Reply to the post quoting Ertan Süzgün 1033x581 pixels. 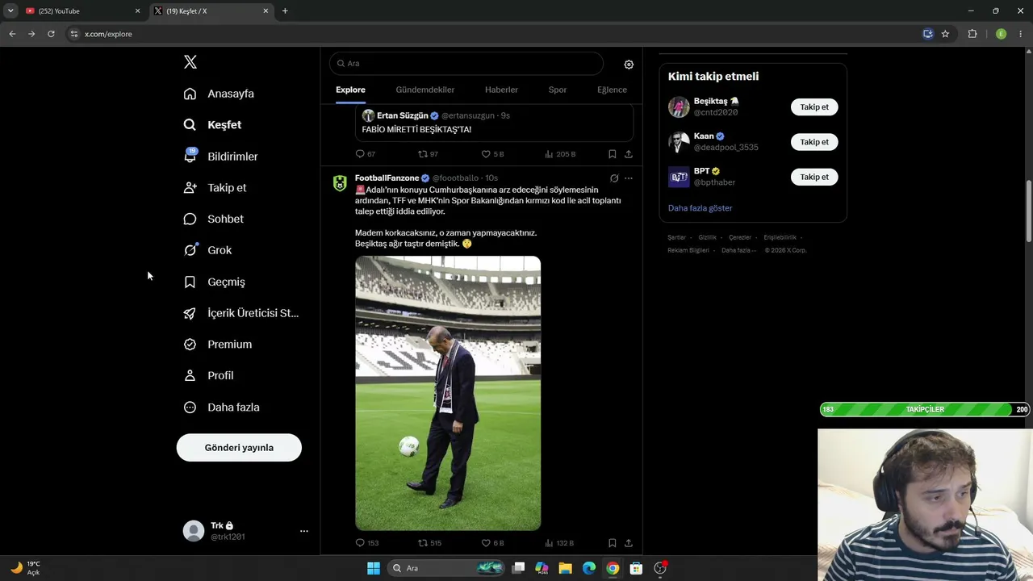[x=365, y=154]
